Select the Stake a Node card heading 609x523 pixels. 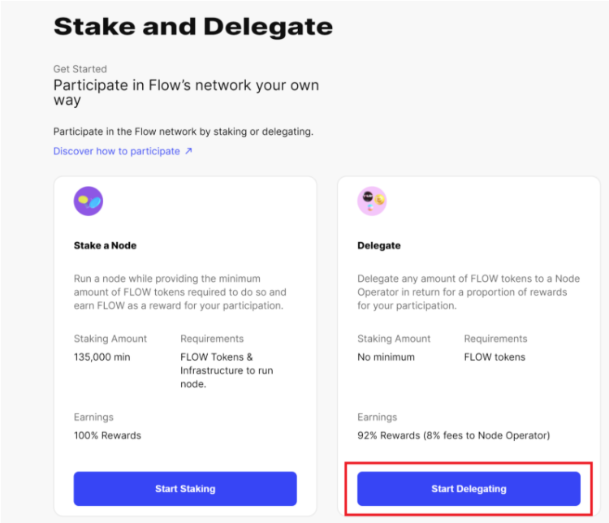[x=105, y=245]
